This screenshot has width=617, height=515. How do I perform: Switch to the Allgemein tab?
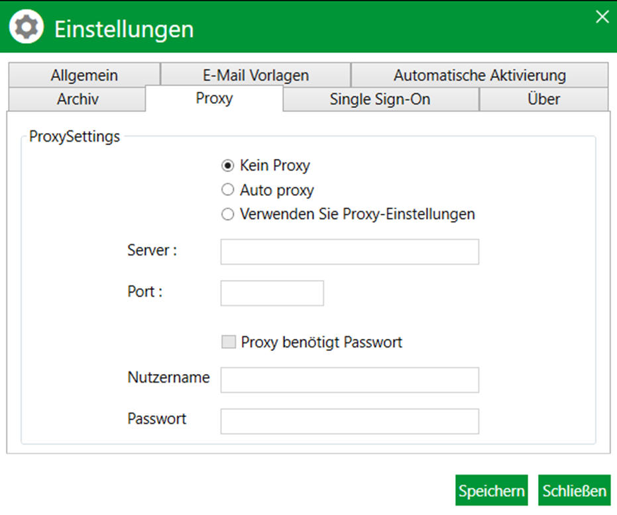pyautogui.click(x=84, y=75)
